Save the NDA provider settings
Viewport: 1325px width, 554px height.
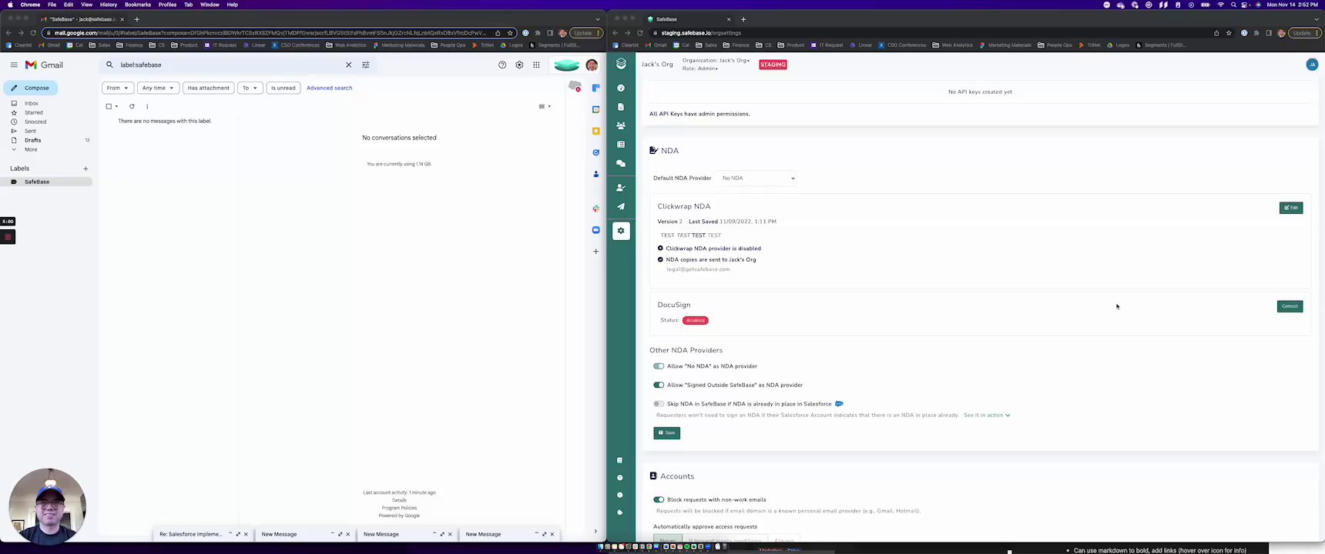pyautogui.click(x=666, y=433)
